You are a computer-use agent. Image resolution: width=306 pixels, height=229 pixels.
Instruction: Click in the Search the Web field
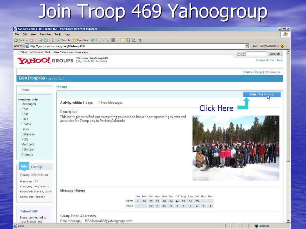[x=256, y=54]
